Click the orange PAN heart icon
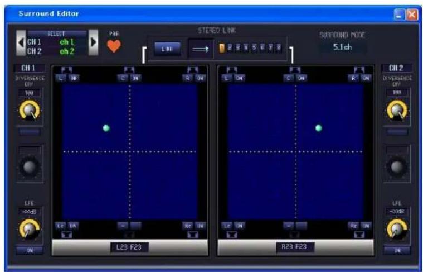 pyautogui.click(x=114, y=46)
